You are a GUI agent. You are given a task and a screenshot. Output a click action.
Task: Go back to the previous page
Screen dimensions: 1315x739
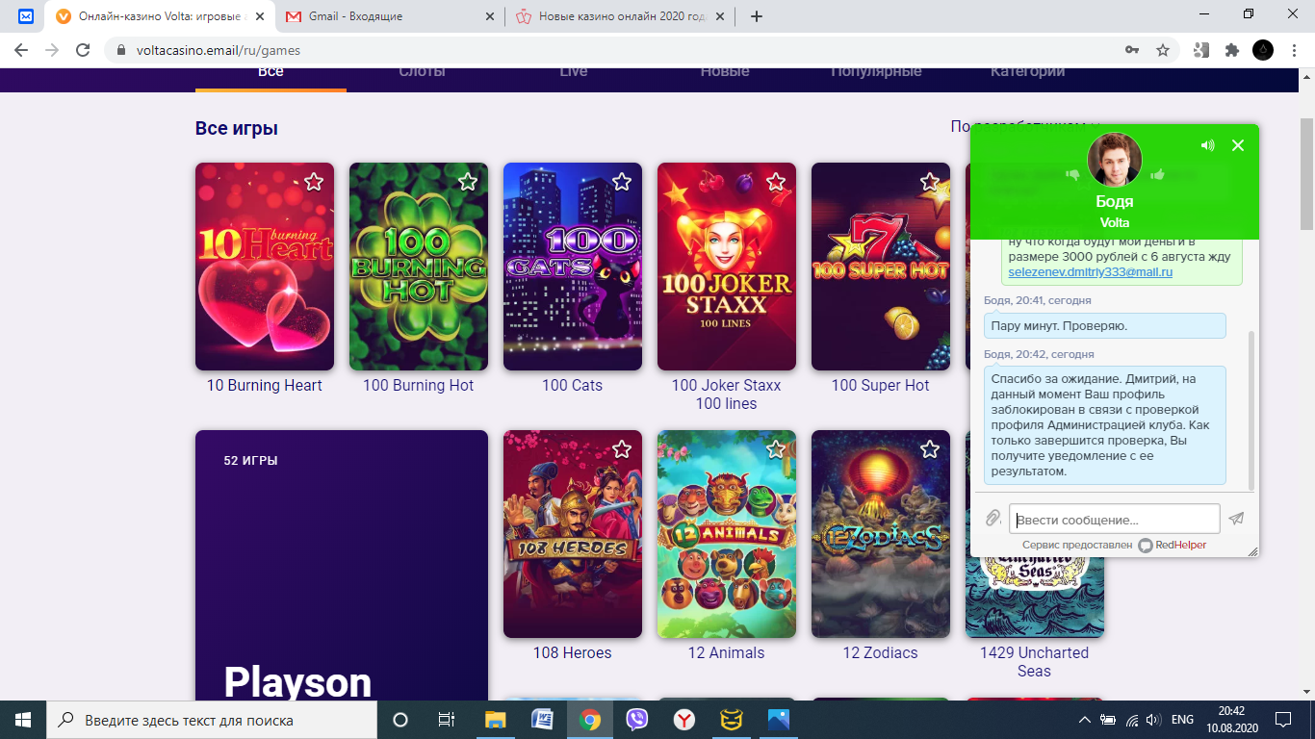(x=21, y=50)
